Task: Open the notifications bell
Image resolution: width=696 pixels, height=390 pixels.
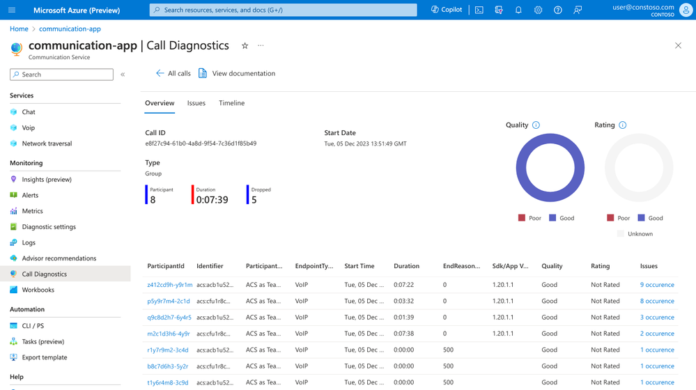Action: [x=518, y=10]
